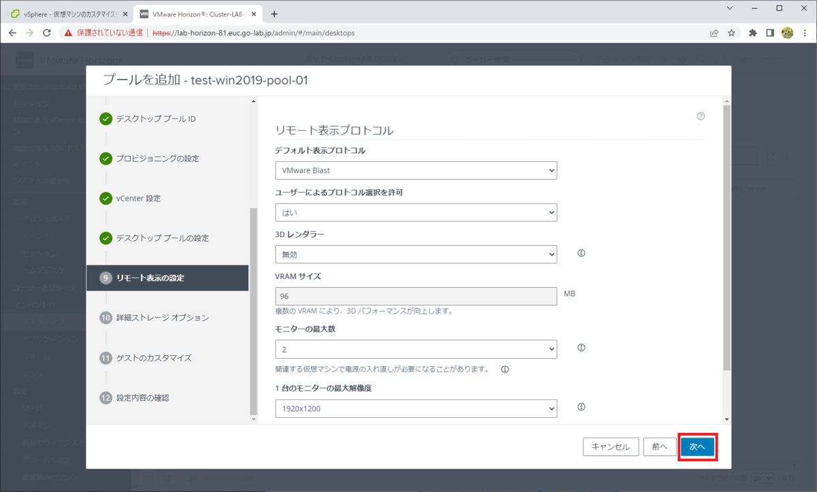817x492 pixels.
Task: Open the 3D レンダラー dropdown showing 無効
Action: pos(416,254)
